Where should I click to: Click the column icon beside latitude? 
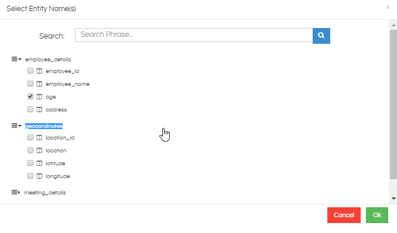[39, 163]
